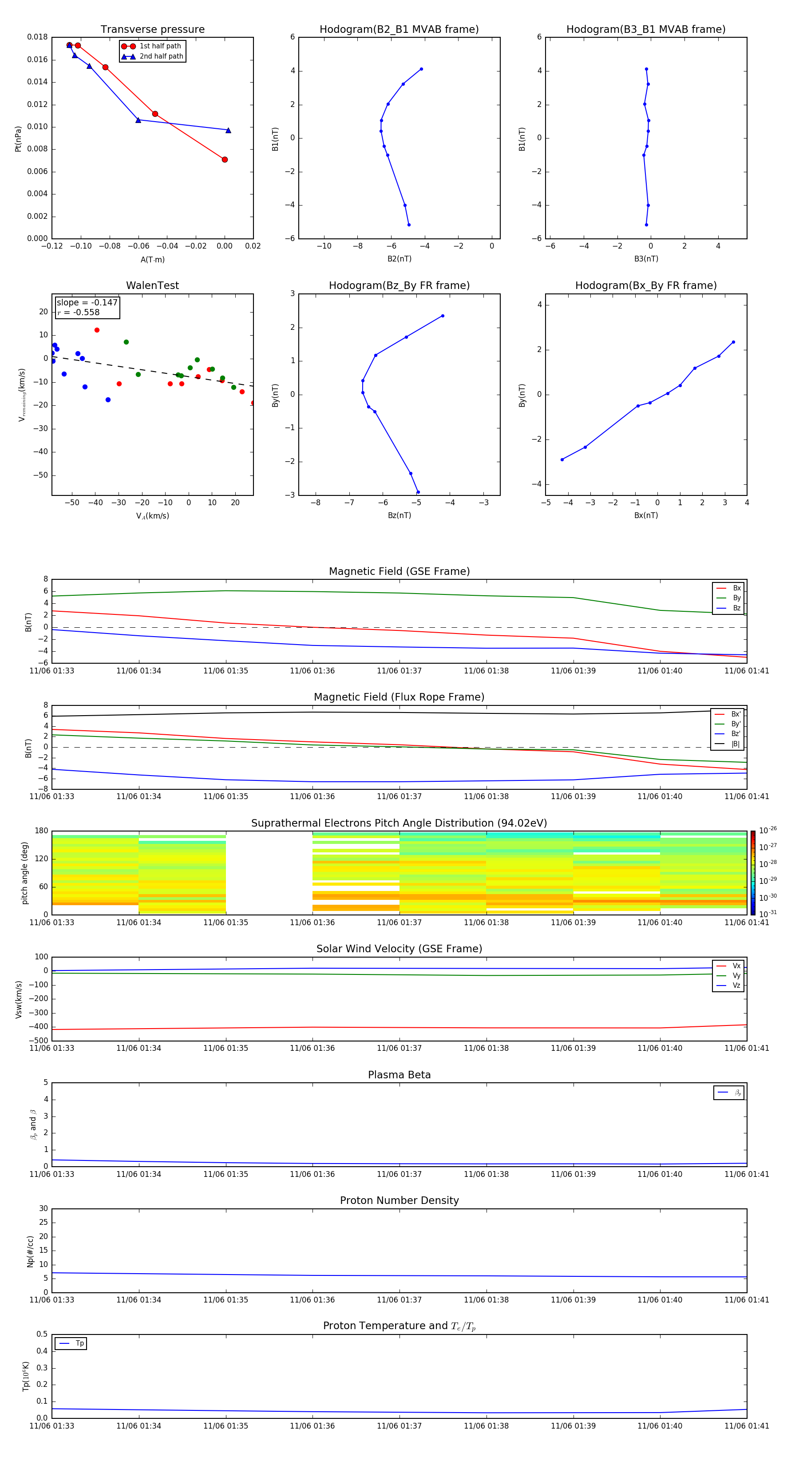Click the βp legend entry in Plasma Beta

(x=729, y=1093)
